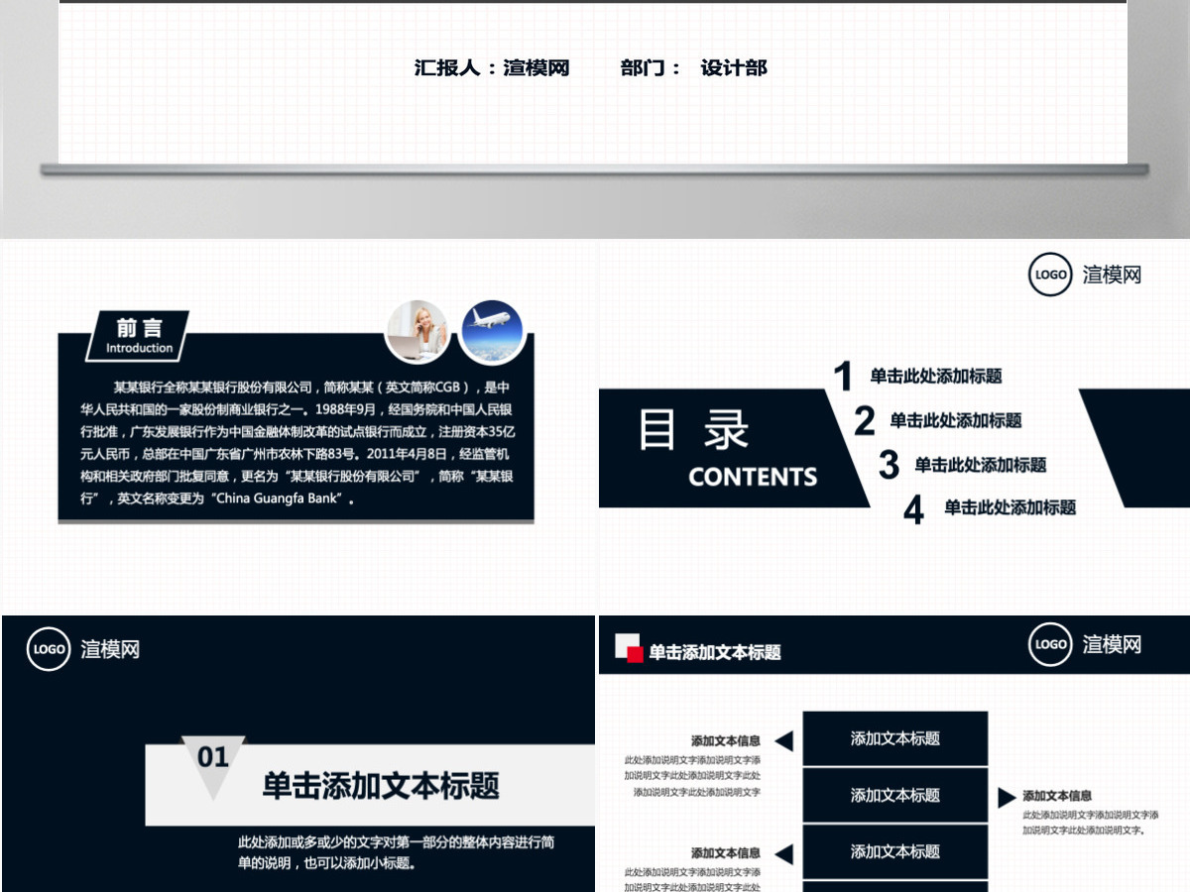The width and height of the screenshot is (1190, 892).
Task: Click the 01 triangle marker
Action: click(x=213, y=766)
